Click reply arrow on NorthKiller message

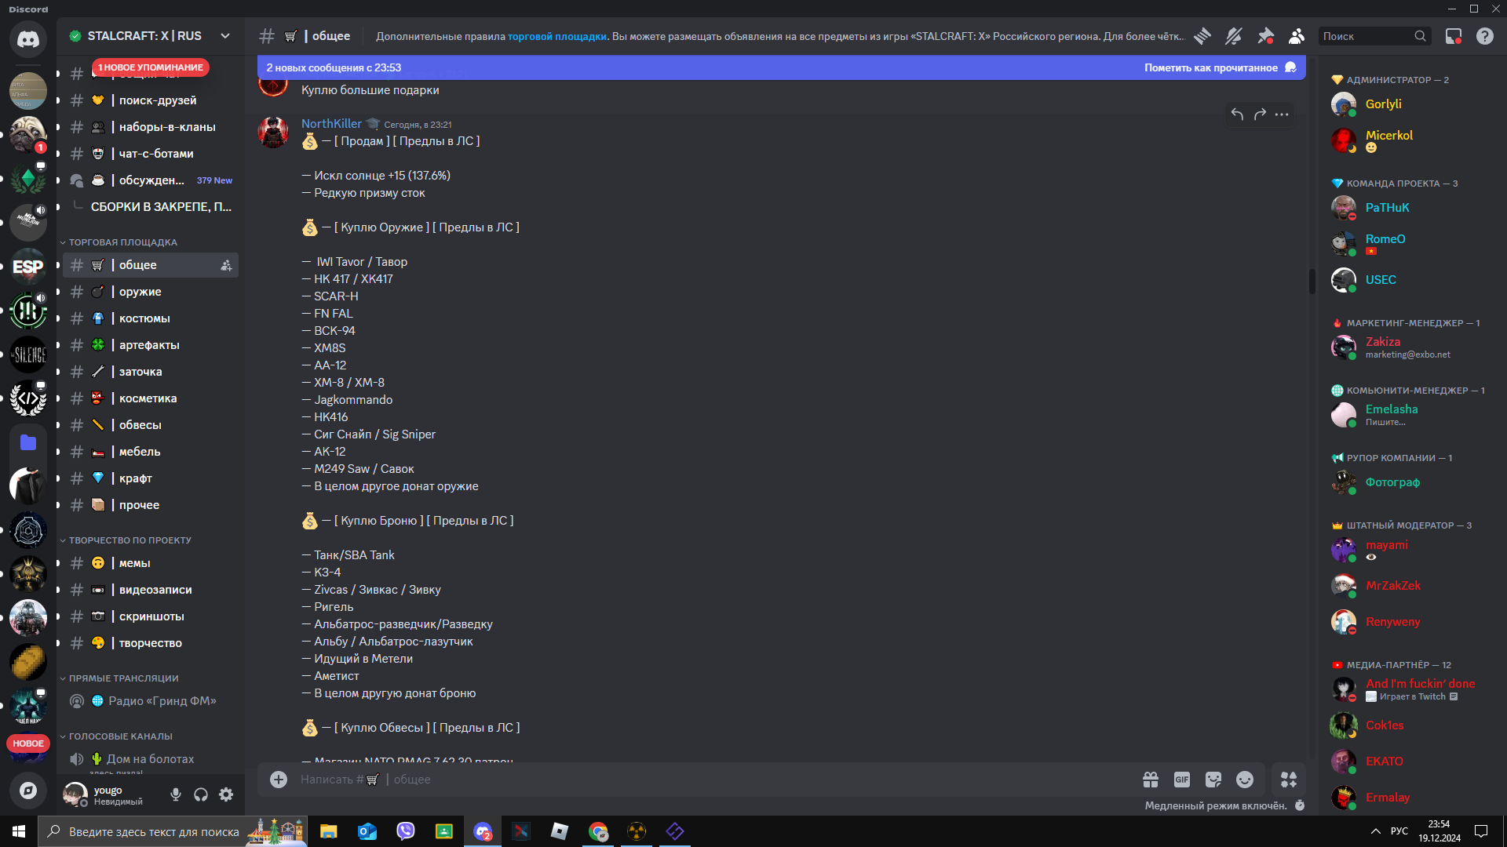(1237, 115)
